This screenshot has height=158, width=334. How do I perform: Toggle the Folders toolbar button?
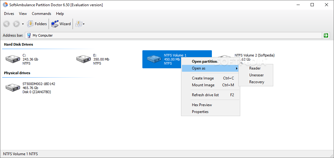click(37, 24)
